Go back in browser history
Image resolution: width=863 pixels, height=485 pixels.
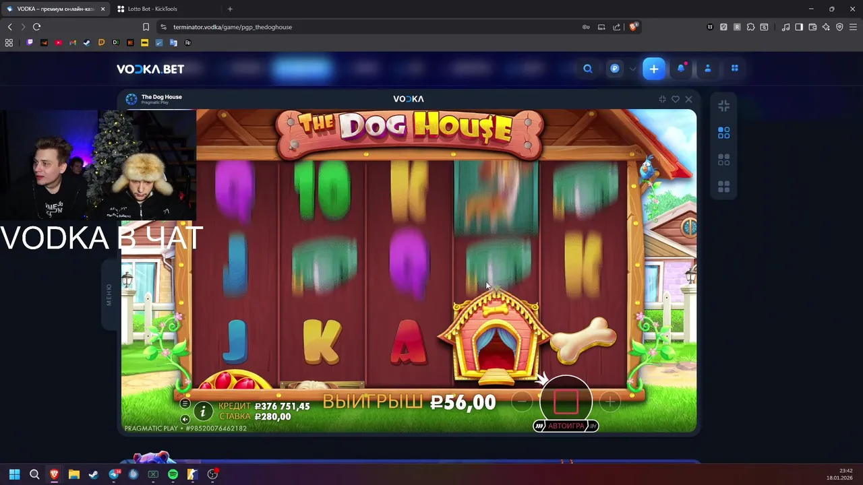tap(9, 27)
